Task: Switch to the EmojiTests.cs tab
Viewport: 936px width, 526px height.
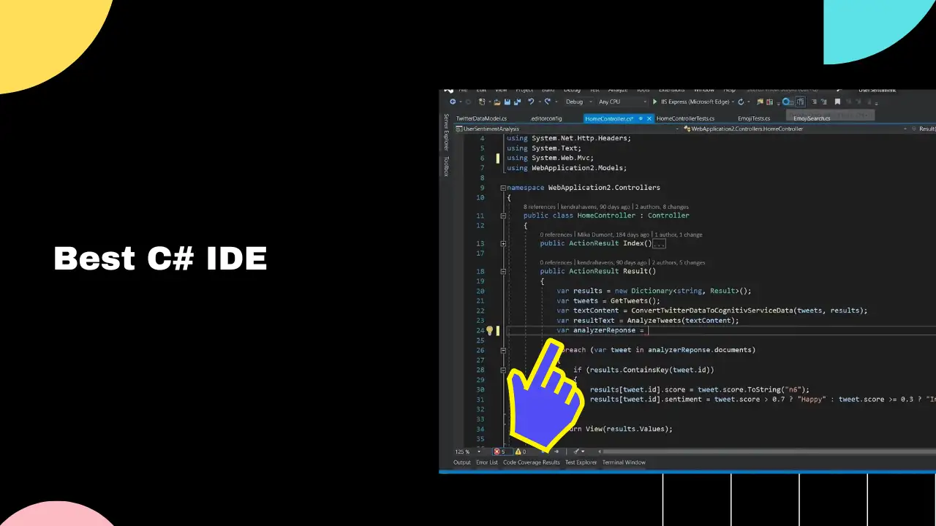Action: click(x=754, y=118)
